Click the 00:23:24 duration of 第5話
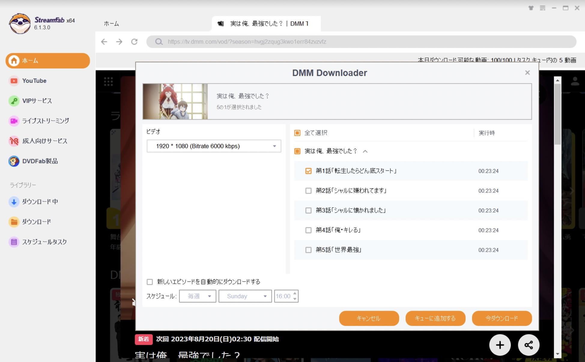This screenshot has height=362, width=585. (488, 250)
